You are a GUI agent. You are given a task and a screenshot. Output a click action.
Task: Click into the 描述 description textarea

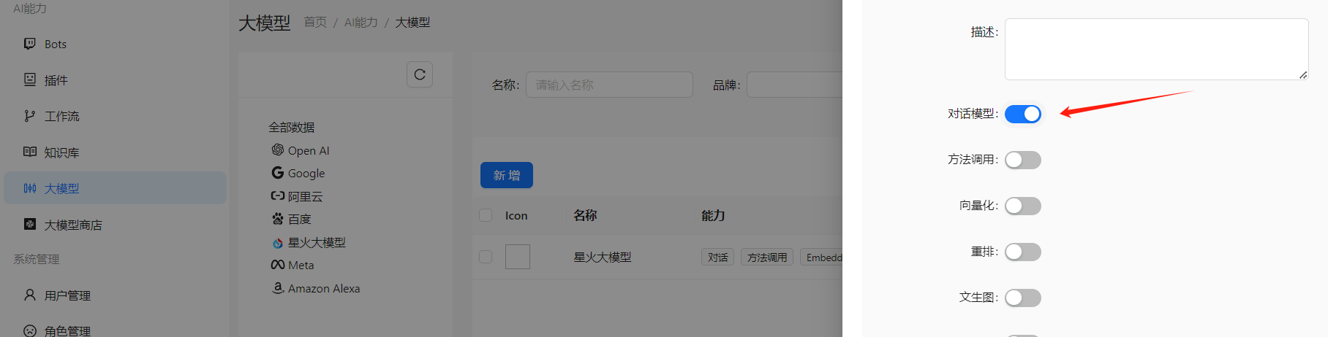pos(1155,49)
